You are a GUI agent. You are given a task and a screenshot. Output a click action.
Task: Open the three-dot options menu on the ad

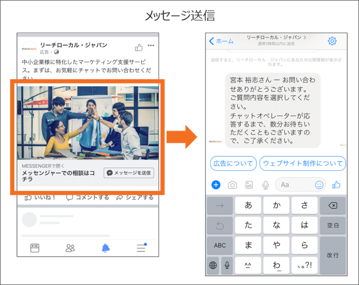point(151,45)
